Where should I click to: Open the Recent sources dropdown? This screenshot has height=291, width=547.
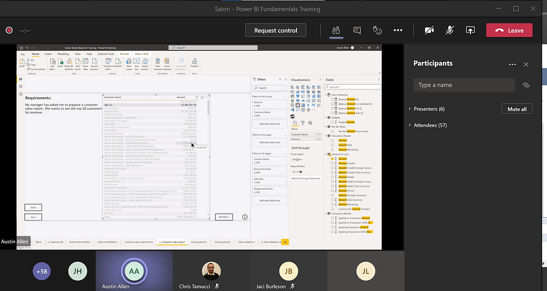click(x=94, y=64)
